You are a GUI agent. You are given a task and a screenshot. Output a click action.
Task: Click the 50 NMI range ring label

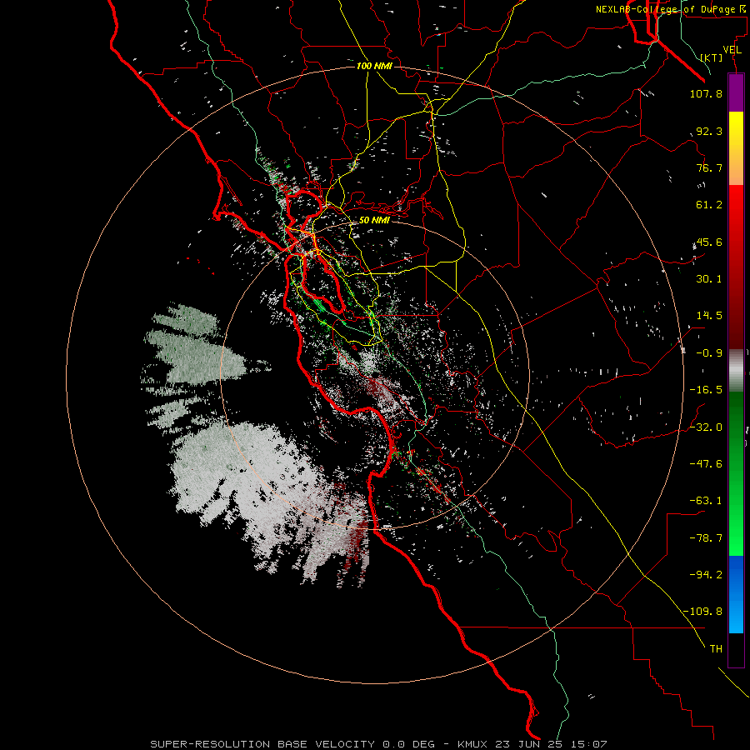point(374,220)
